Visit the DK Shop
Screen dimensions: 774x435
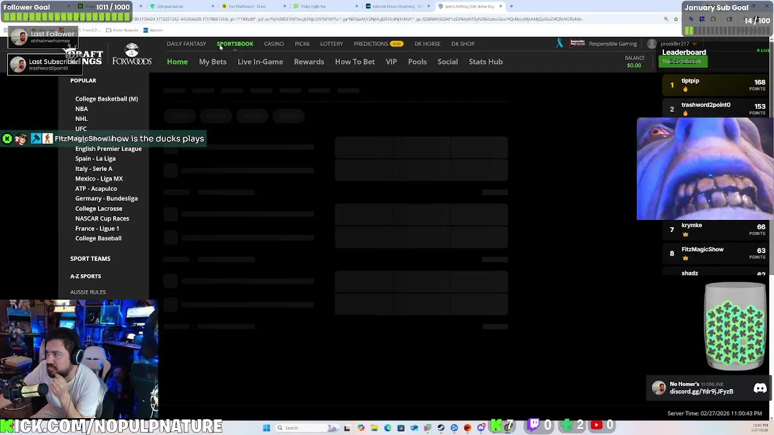coord(463,43)
